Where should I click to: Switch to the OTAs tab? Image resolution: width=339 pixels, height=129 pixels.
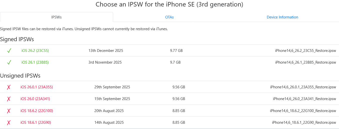[x=169, y=17]
